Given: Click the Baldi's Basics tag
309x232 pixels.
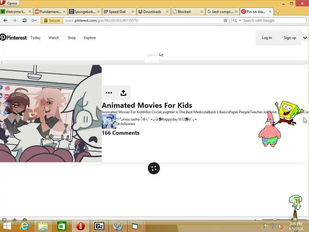Looking at the screenshot, I should [x=218, y=112].
